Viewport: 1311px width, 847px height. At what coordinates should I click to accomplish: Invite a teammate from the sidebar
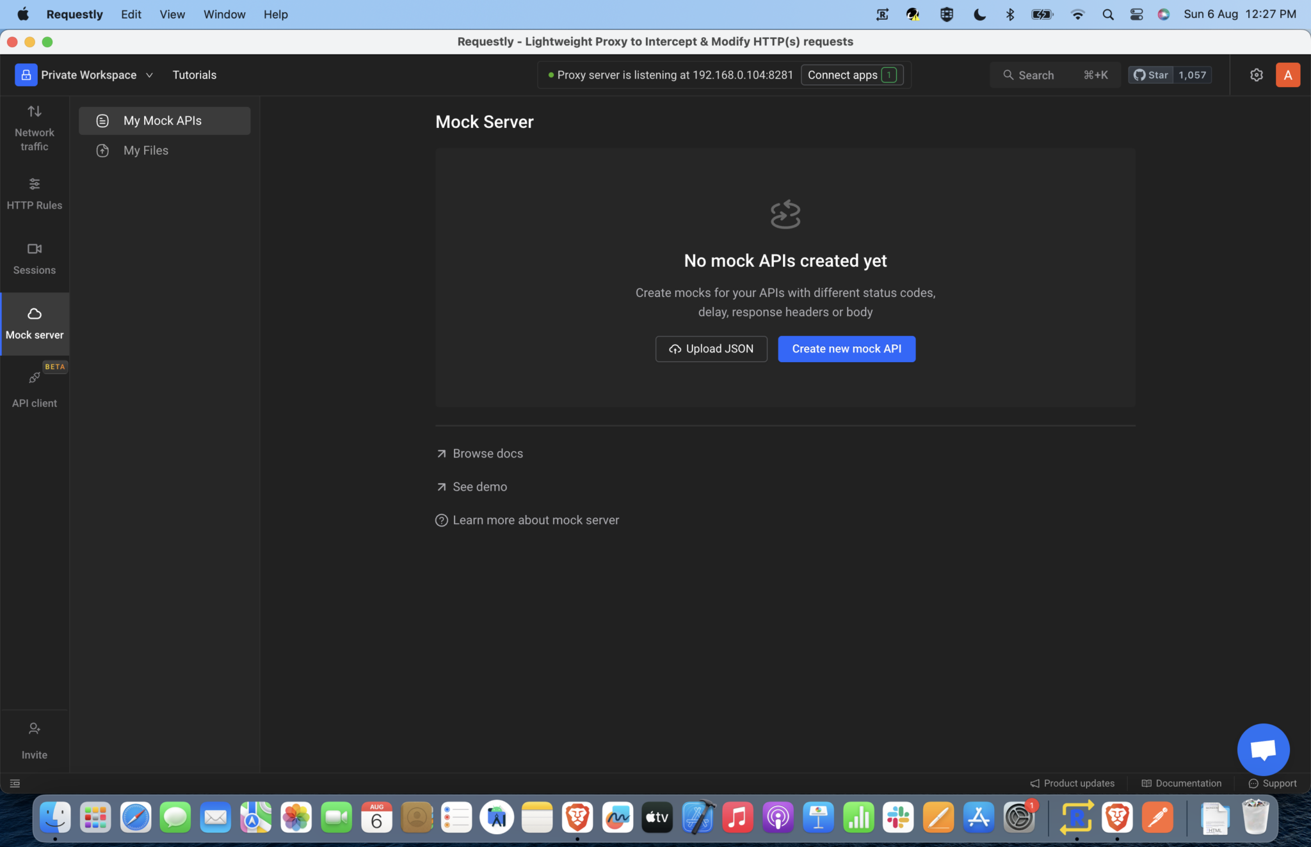point(34,740)
